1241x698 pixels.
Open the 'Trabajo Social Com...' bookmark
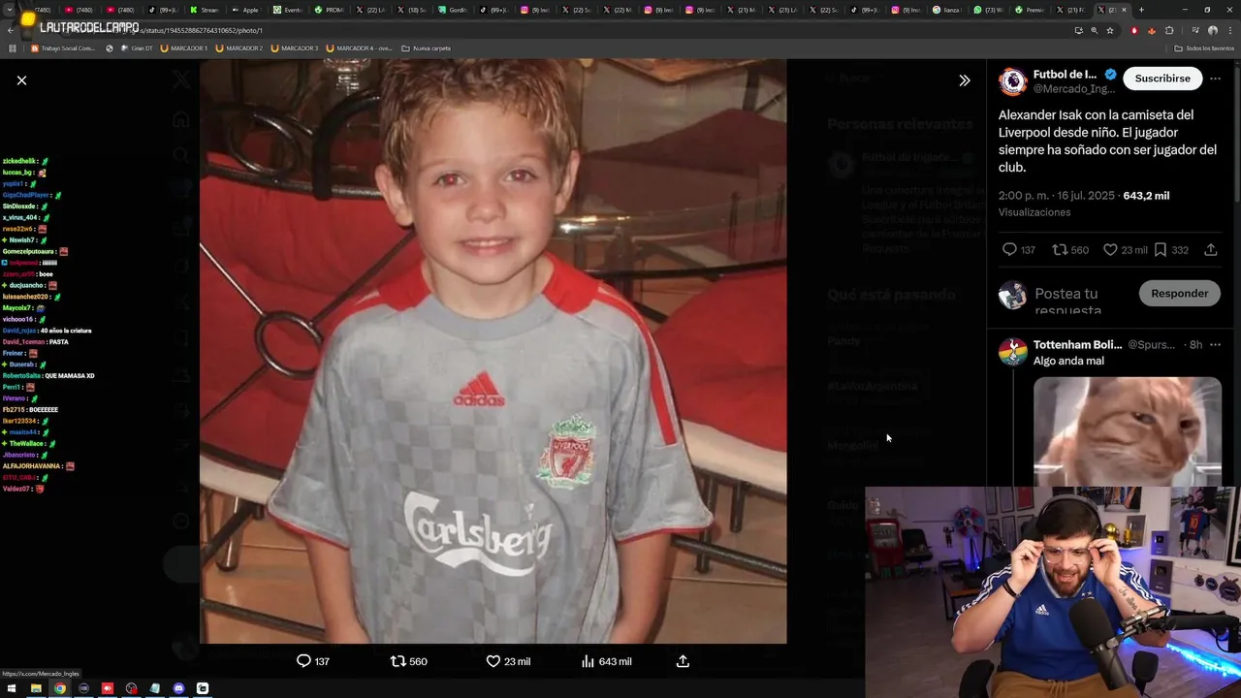63,48
